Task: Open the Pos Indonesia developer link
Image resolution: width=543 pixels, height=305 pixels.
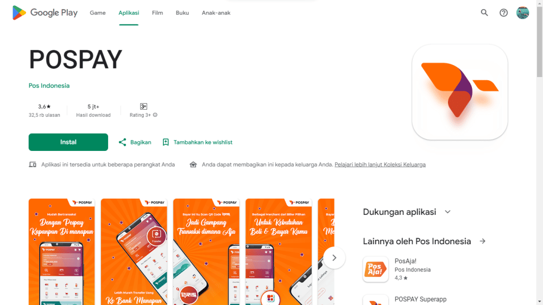Action: [49, 86]
